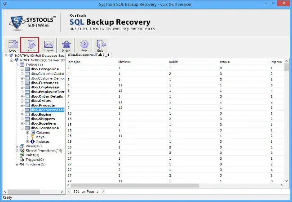The height and width of the screenshot is (202, 292).
Task: Click the table icon beside dbo.Products
Action: 27,105
